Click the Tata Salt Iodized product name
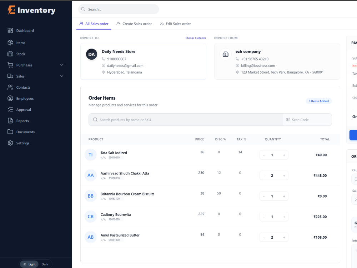Image resolution: width=357 pixels, height=268 pixels. point(114,153)
